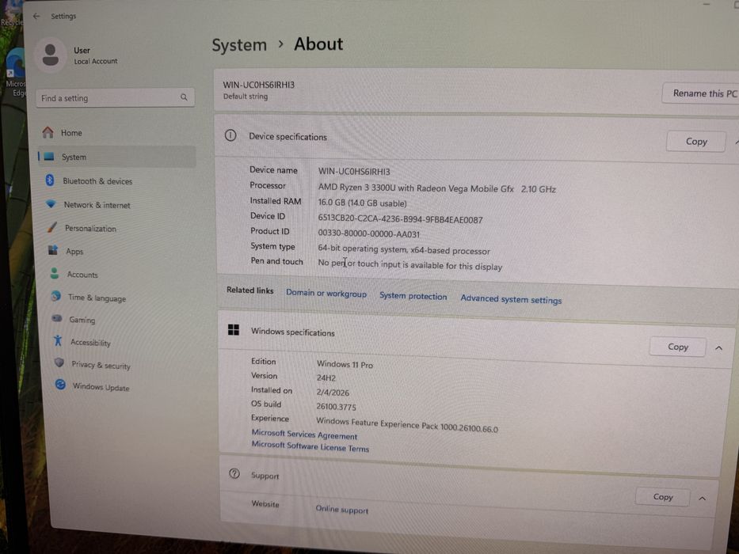Click the Privacy & security shield icon
This screenshot has width=739, height=554.
click(59, 362)
